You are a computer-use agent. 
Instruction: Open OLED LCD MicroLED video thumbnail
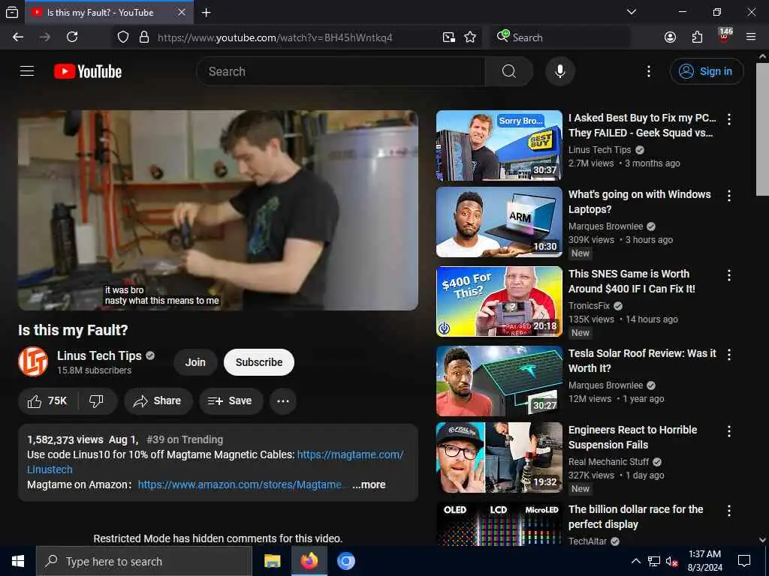click(499, 524)
